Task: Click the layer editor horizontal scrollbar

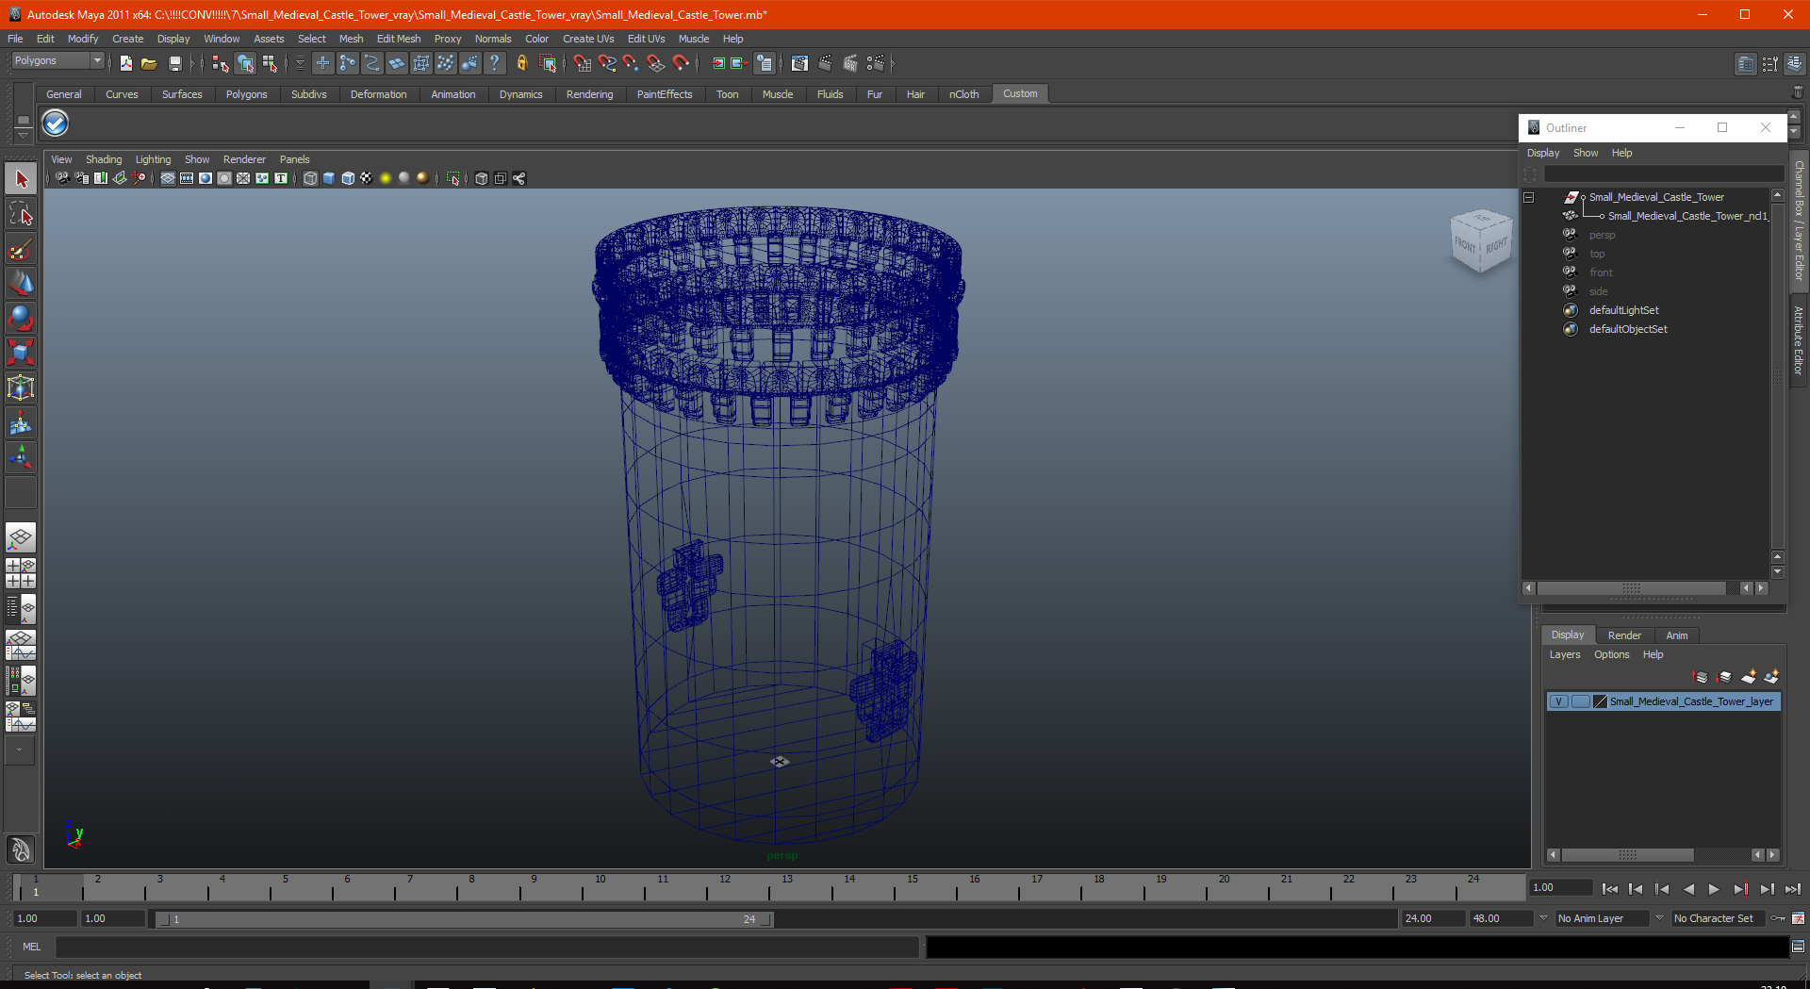Action: [x=1627, y=855]
